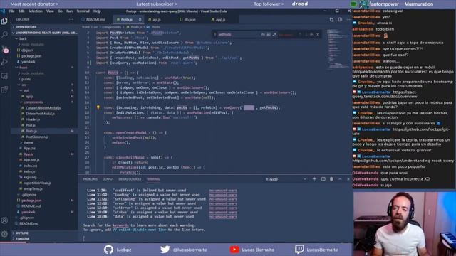Open the terminal selector dropdown labeled node

click(x=286, y=179)
